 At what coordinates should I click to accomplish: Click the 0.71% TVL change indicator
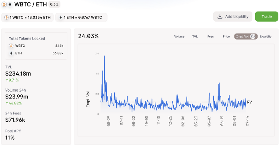click(x=12, y=80)
